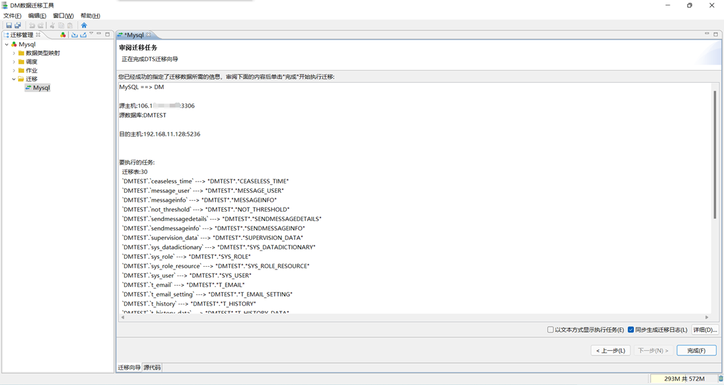Expand the 作业 folder
The width and height of the screenshot is (724, 385).
(14, 71)
